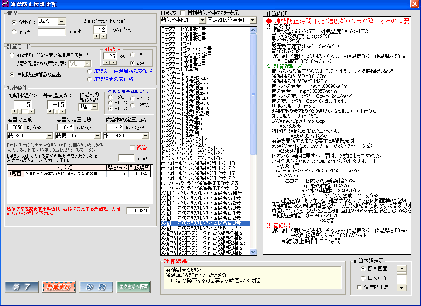The width and height of the screenshot is (421, 306).
Task: Click the mmφ pipe diameter input field
Action: (x=52, y=32)
